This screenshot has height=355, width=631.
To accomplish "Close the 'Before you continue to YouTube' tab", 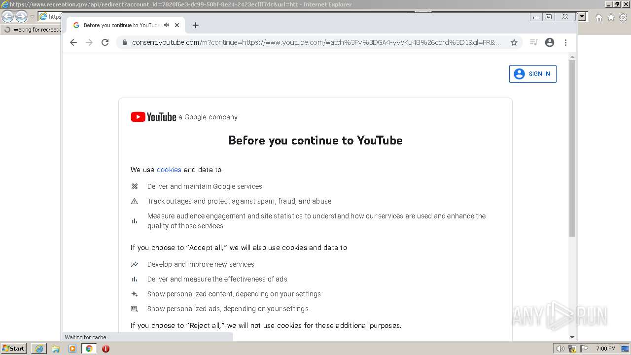I will pyautogui.click(x=177, y=25).
